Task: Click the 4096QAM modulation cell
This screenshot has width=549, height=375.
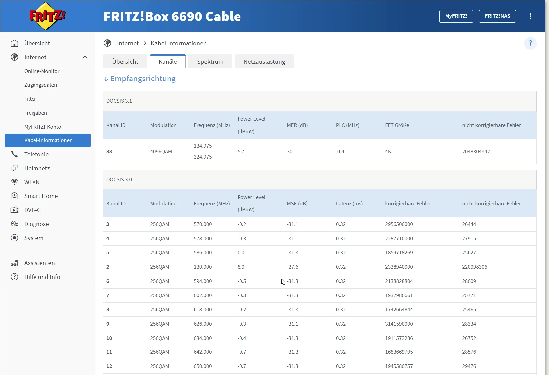Action: 161,152
